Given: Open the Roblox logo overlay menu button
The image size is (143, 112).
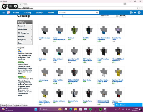Looking at the screenshot, I should 4,7.
